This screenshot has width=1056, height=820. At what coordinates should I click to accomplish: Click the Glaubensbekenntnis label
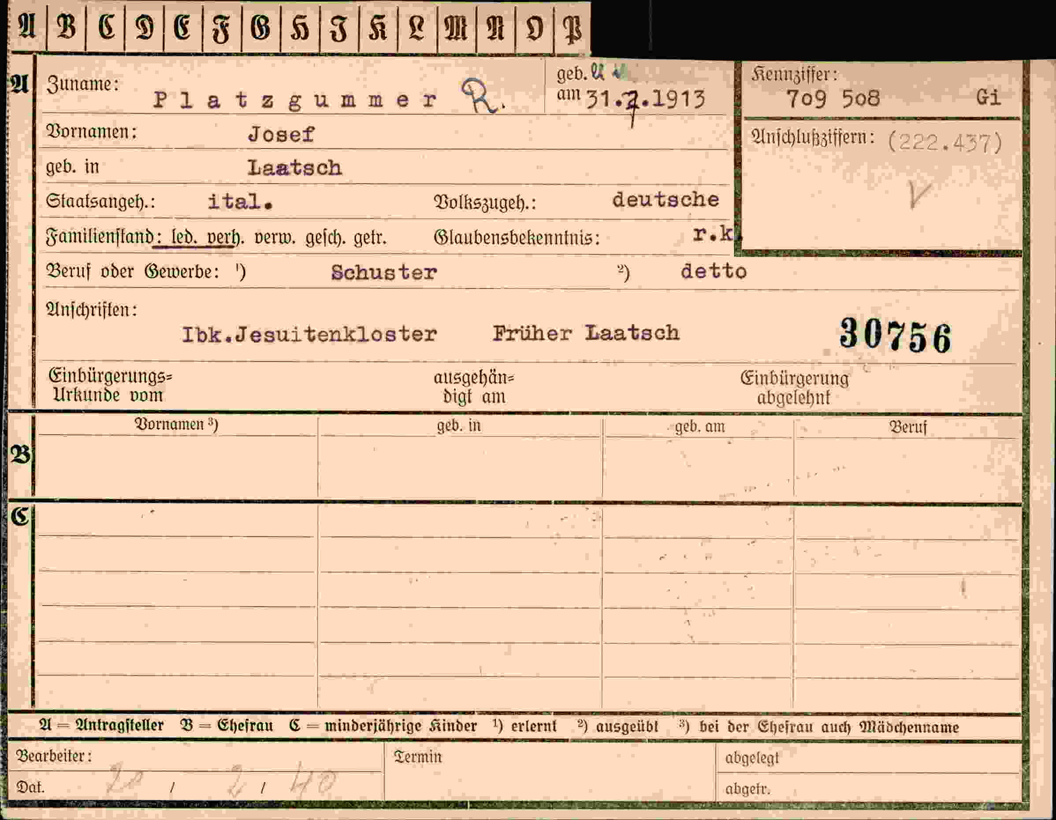[517, 237]
